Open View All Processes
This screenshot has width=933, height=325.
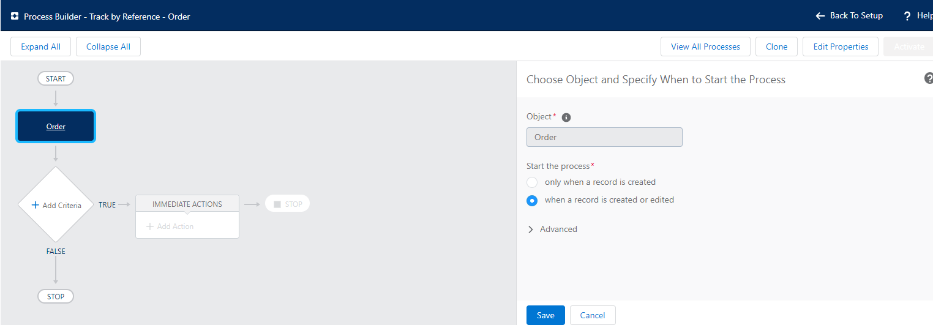coord(705,47)
